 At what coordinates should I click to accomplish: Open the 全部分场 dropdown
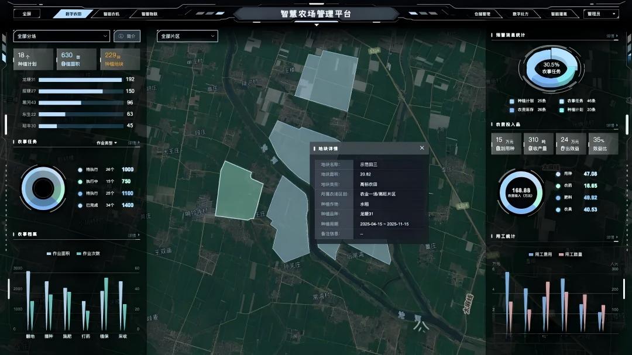[61, 36]
